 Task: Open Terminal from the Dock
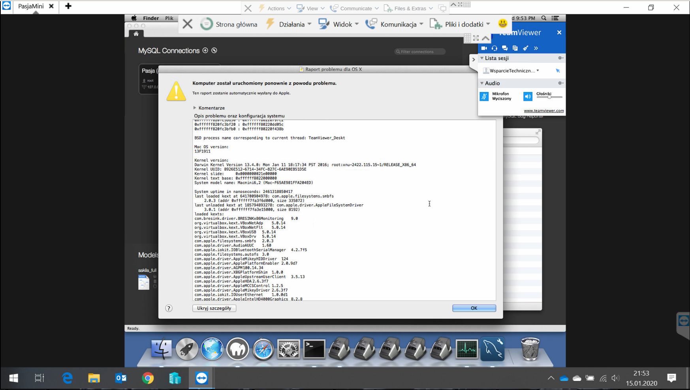314,349
